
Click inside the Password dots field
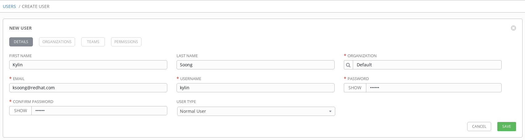pyautogui.click(x=434, y=88)
